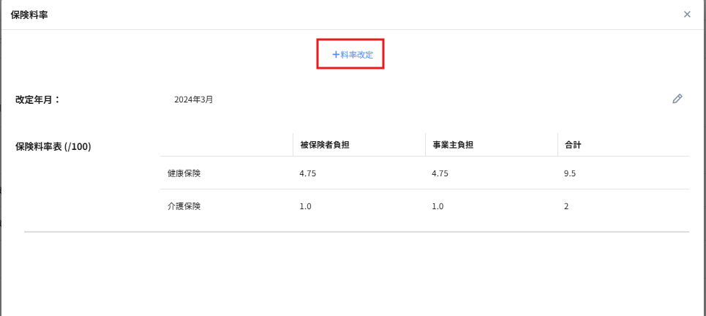Click the 健康保険 total value 9.5
706x316 pixels.
(x=569, y=173)
